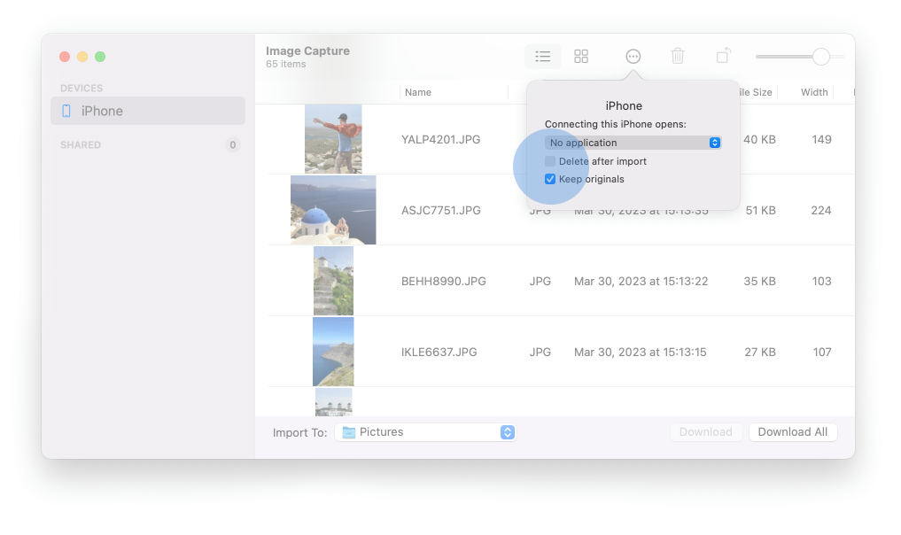This screenshot has width=901, height=535.
Task: Minimize the window with the yellow button
Action: tap(82, 57)
